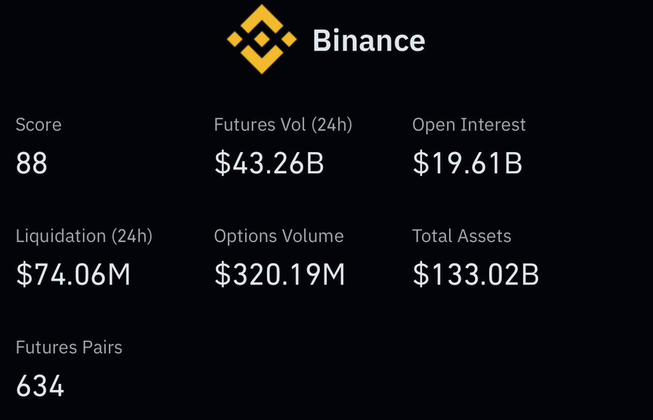
Task: Click the (24h) timeframe in Liquidation label
Action: pyautogui.click(x=132, y=236)
